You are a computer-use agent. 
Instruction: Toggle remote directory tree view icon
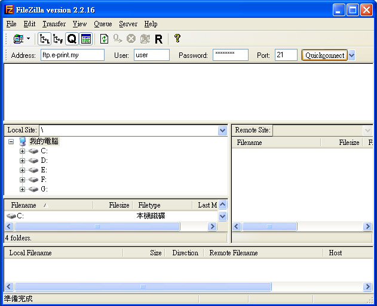point(58,39)
